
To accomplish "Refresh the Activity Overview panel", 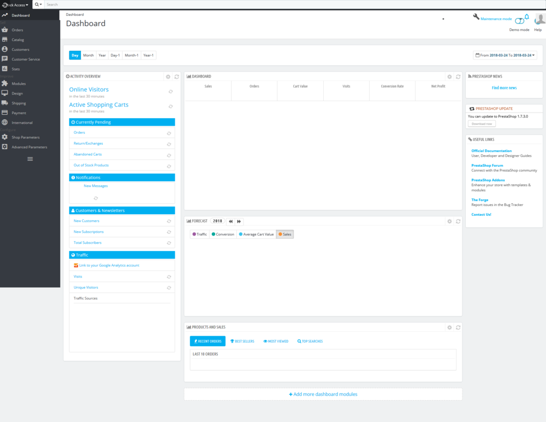I will pos(176,77).
